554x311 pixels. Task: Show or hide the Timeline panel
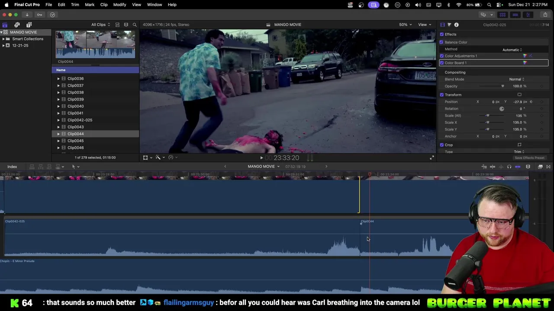point(515,15)
